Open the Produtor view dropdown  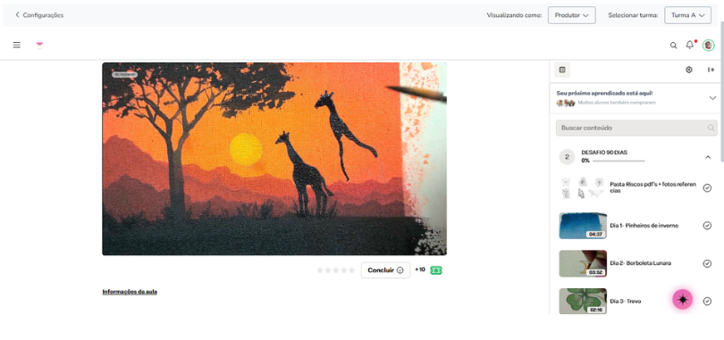[x=572, y=15]
